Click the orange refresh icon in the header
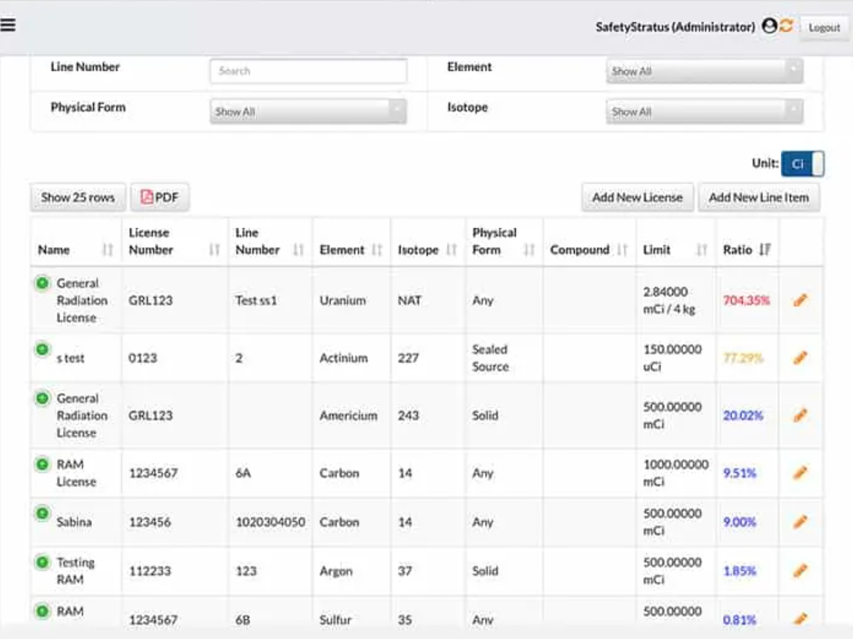Image resolution: width=853 pixels, height=639 pixels. (784, 25)
